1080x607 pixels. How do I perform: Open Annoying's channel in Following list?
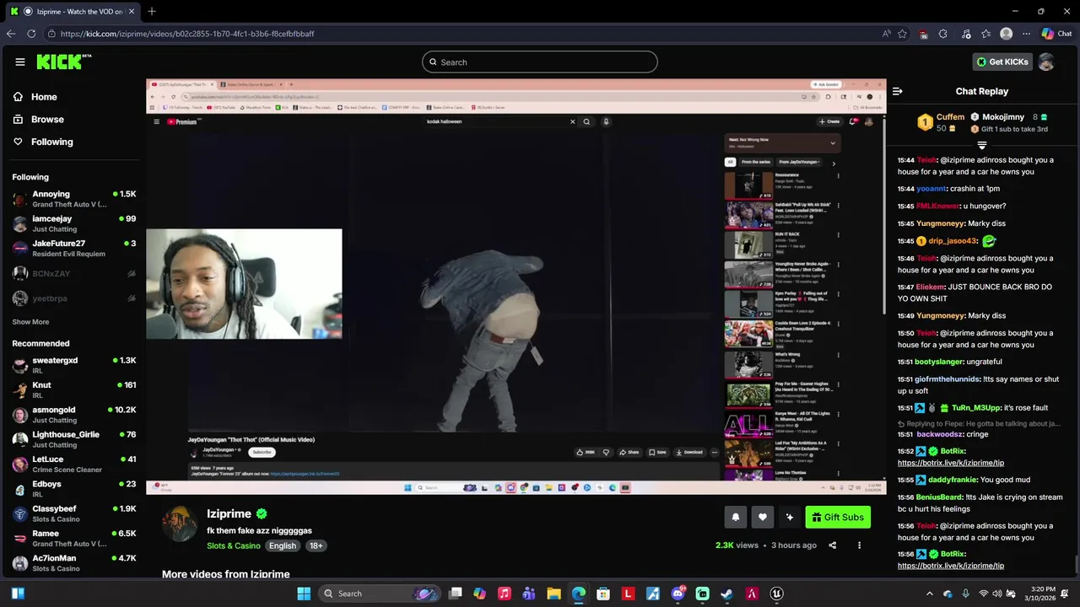pyautogui.click(x=74, y=199)
